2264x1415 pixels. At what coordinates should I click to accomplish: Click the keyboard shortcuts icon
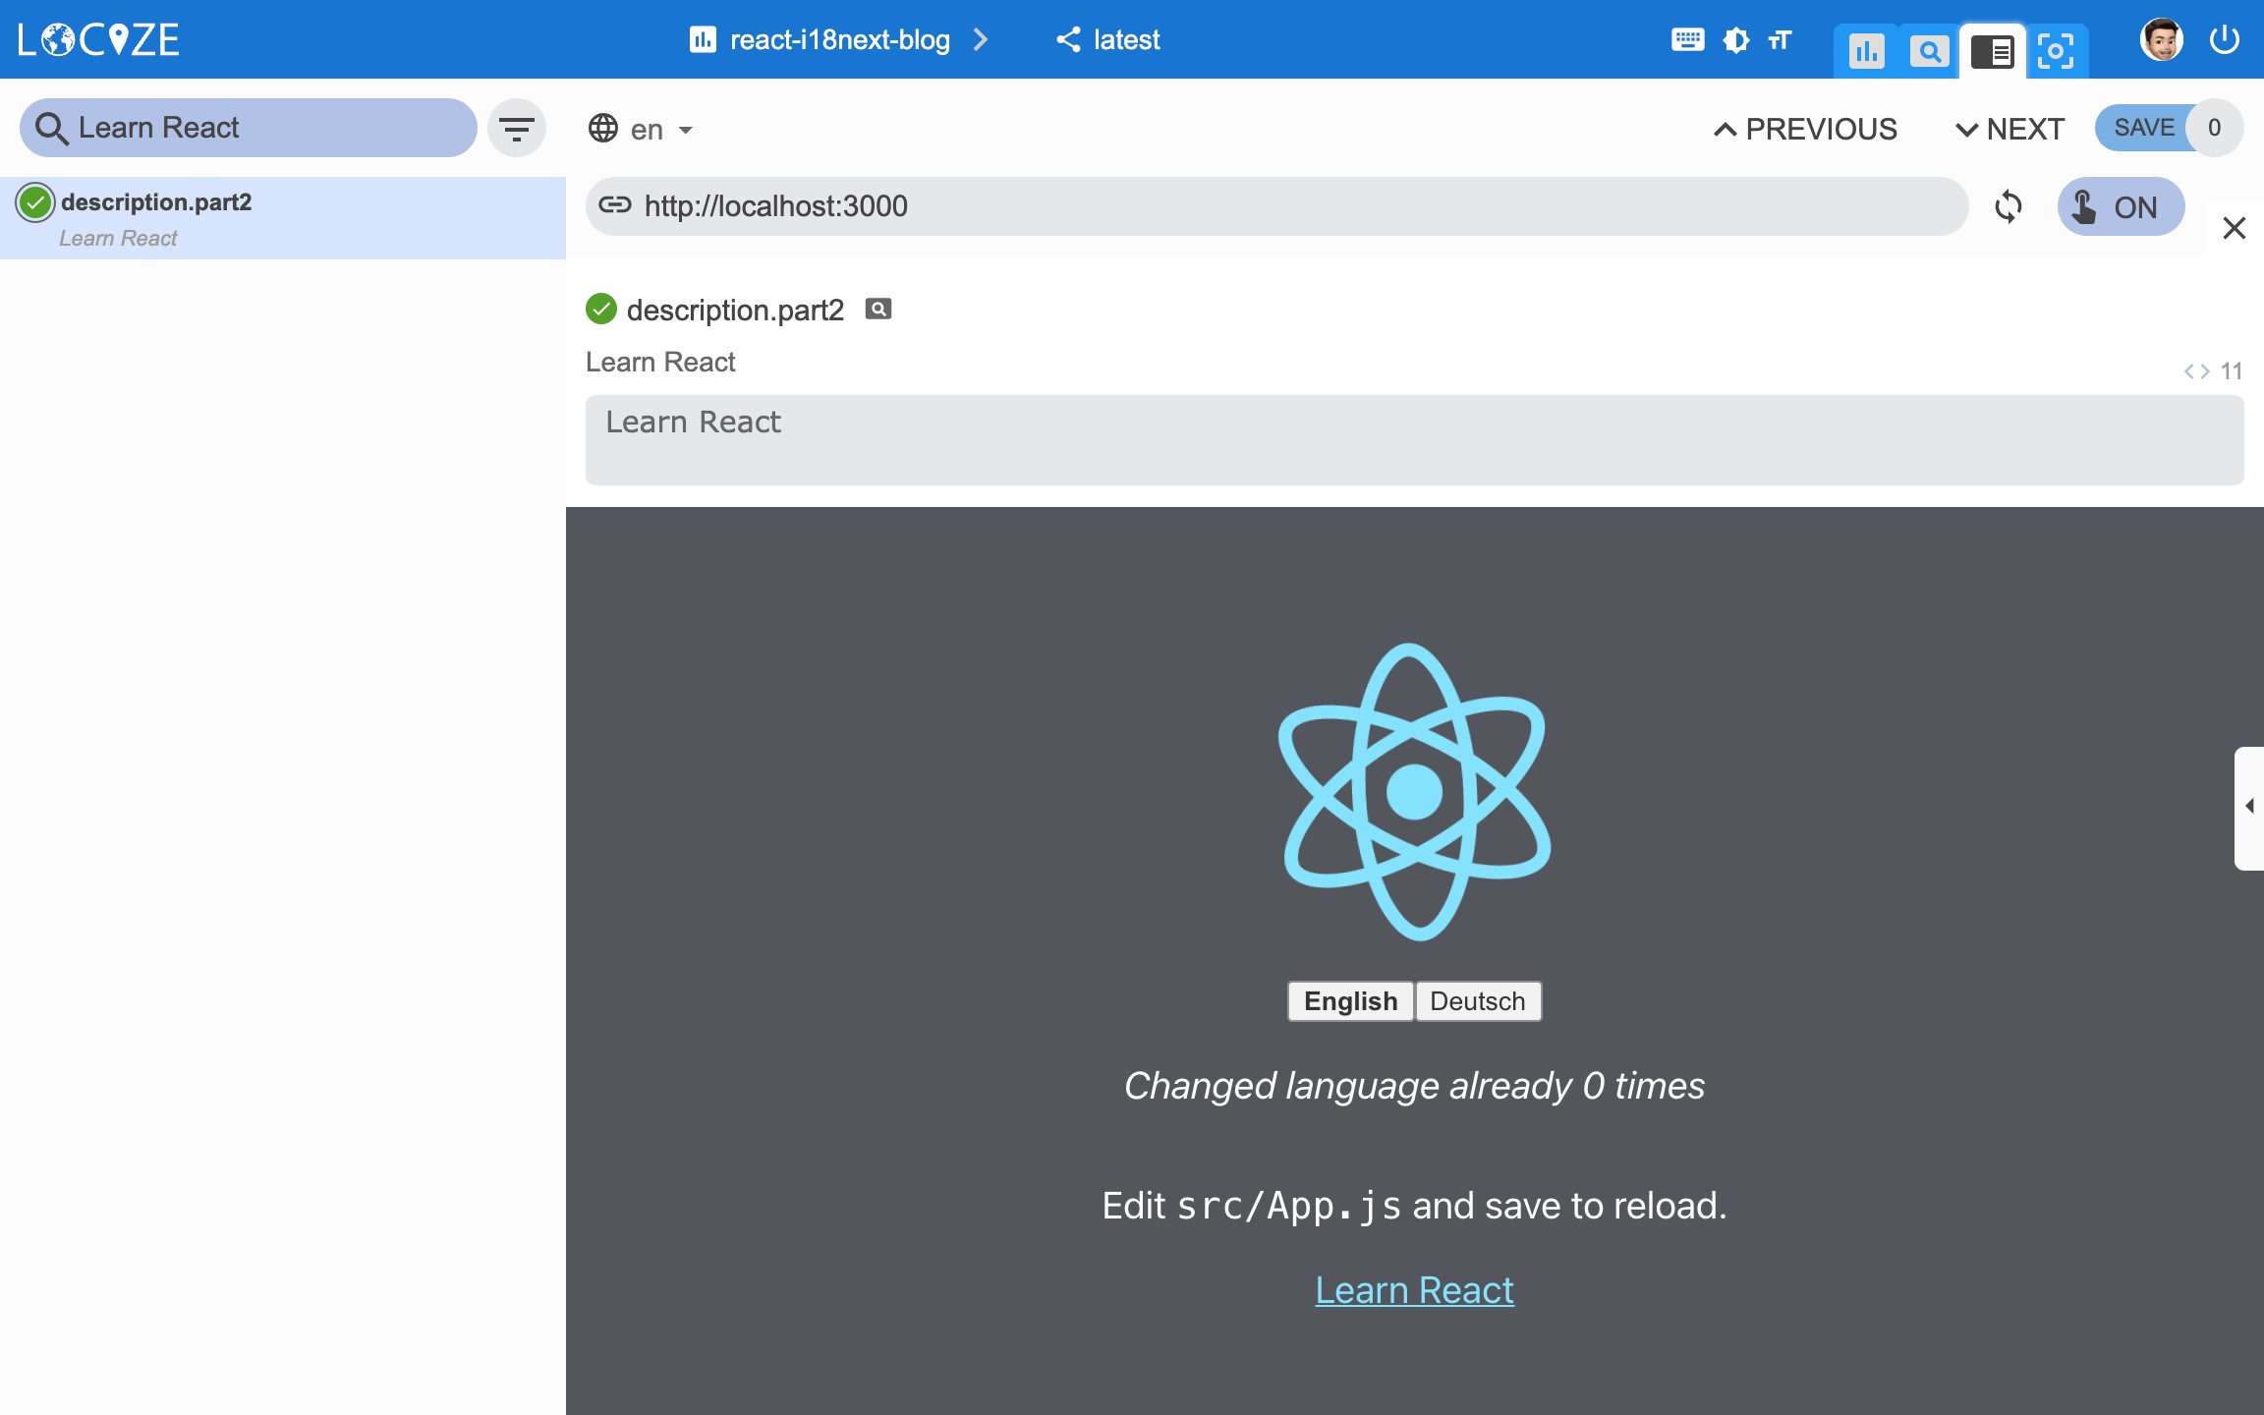click(1687, 40)
